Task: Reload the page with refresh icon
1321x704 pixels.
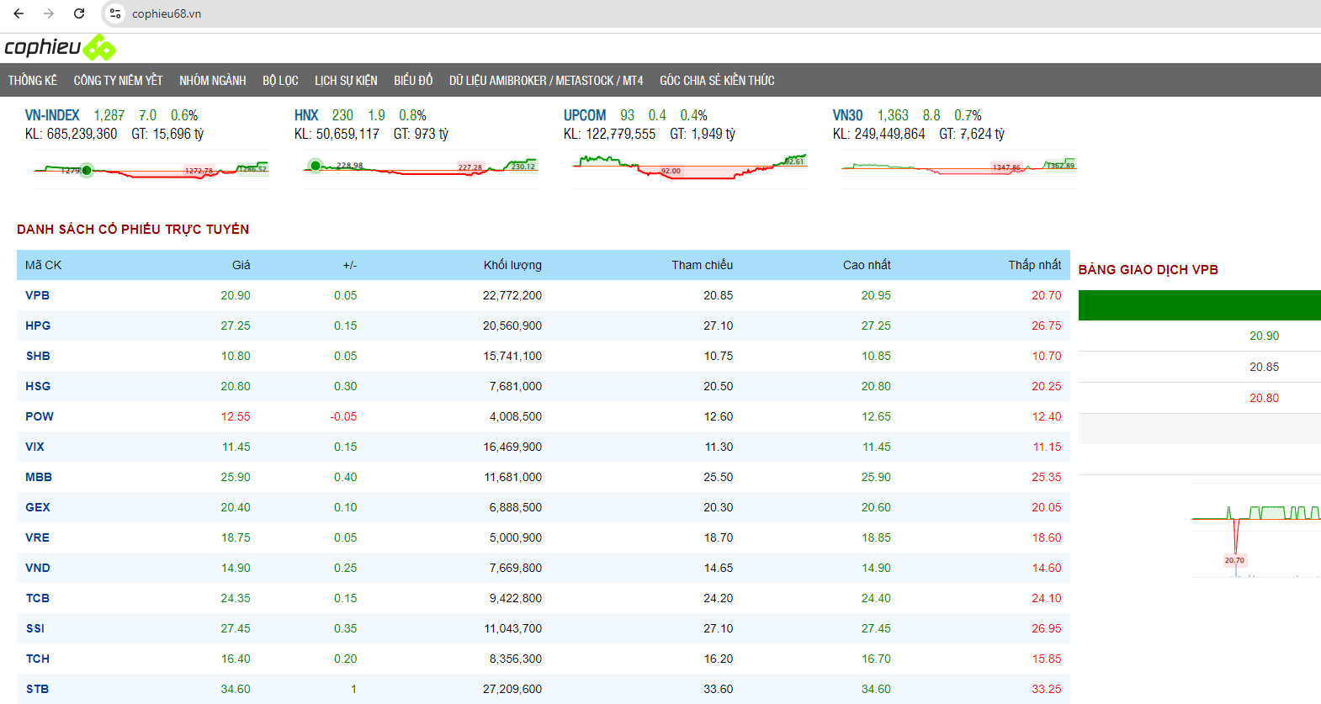Action: click(79, 13)
